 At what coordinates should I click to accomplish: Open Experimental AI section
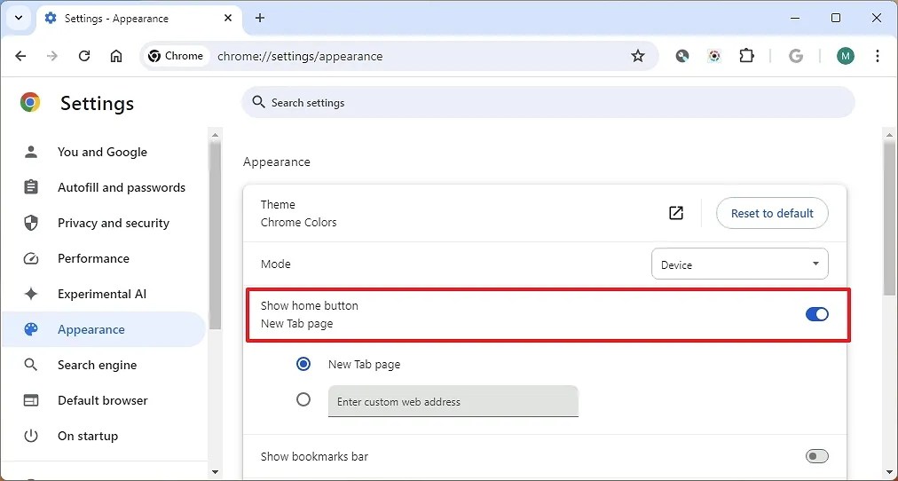[x=104, y=295]
